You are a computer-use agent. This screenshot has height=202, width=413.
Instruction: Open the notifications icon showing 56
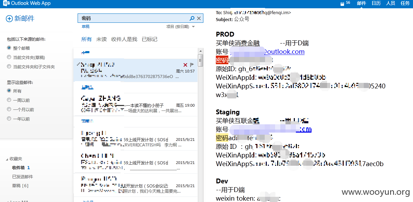pyautogui.click(x=345, y=3)
